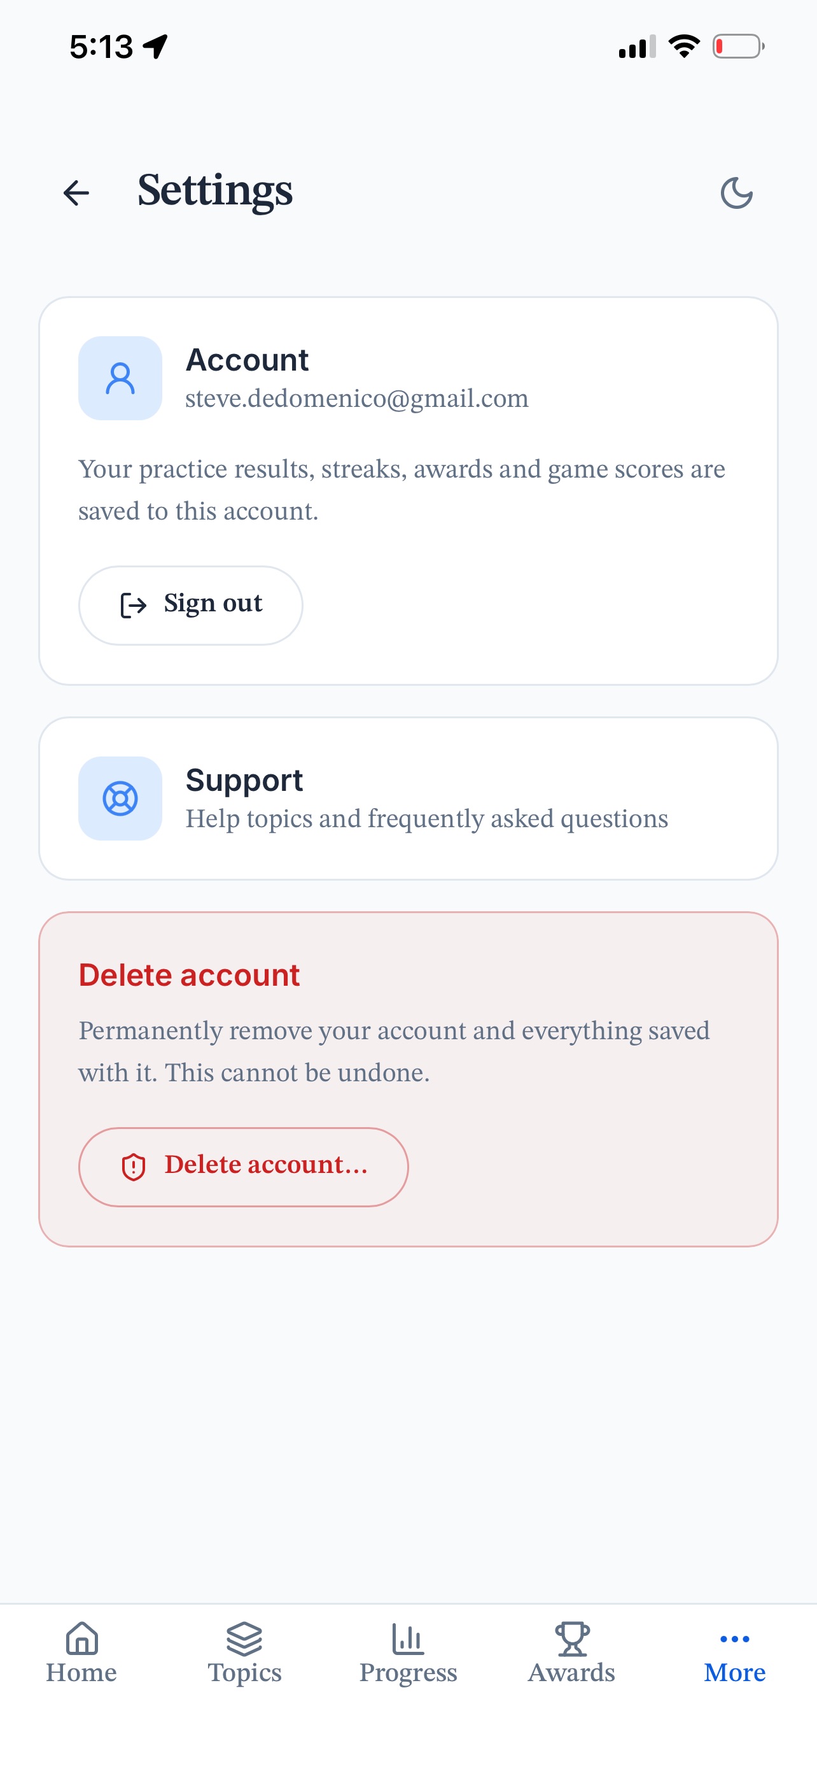Tap the Settings page title

click(x=216, y=192)
